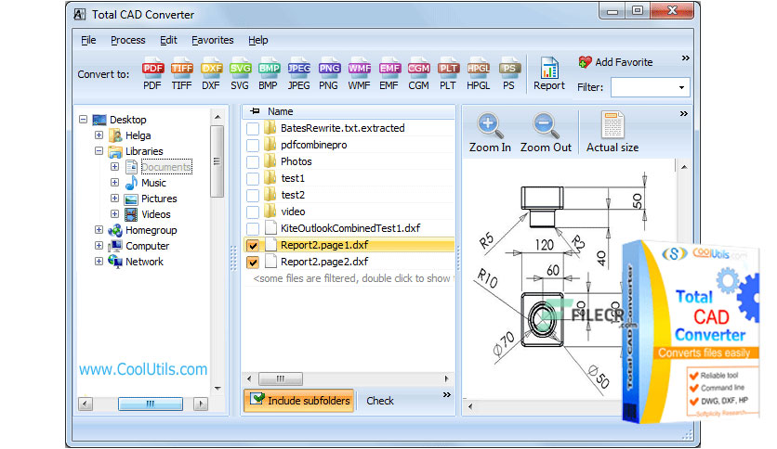Select Computer in folder tree
Viewport: 777px width, 449px height.
pyautogui.click(x=147, y=246)
